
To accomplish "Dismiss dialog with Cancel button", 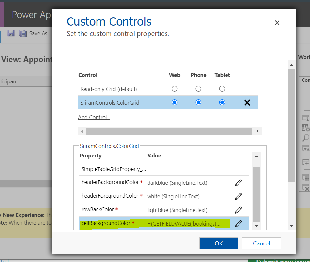I will coord(261,243).
